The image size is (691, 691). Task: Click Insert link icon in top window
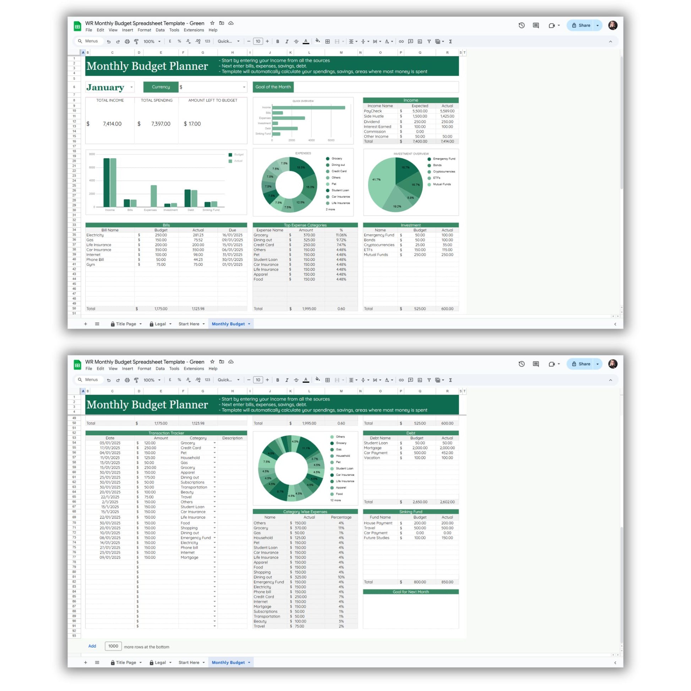click(x=401, y=42)
